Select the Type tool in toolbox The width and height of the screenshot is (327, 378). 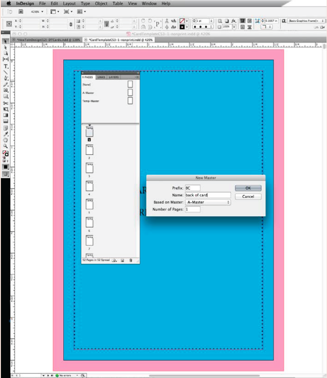pyautogui.click(x=6, y=66)
